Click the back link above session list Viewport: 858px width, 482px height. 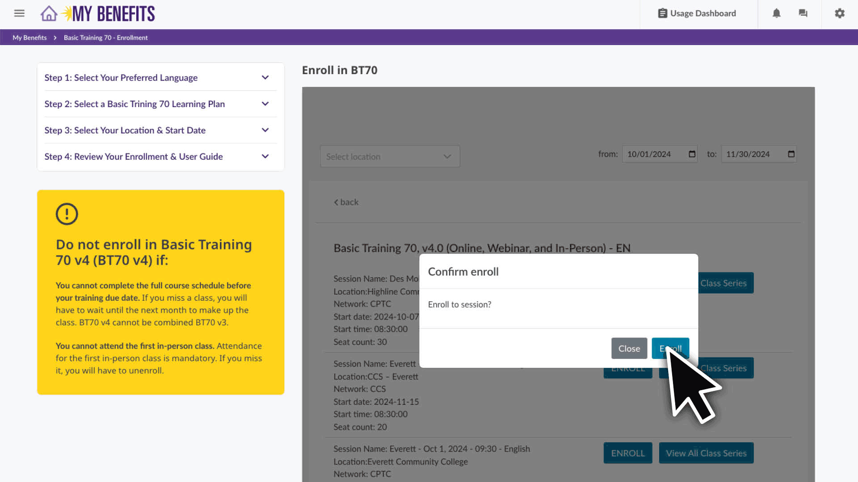[346, 202]
